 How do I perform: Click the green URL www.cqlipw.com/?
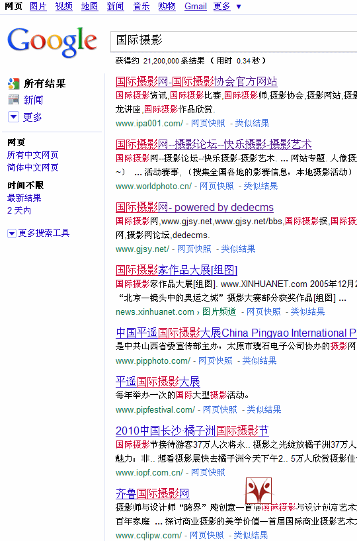[x=149, y=535]
